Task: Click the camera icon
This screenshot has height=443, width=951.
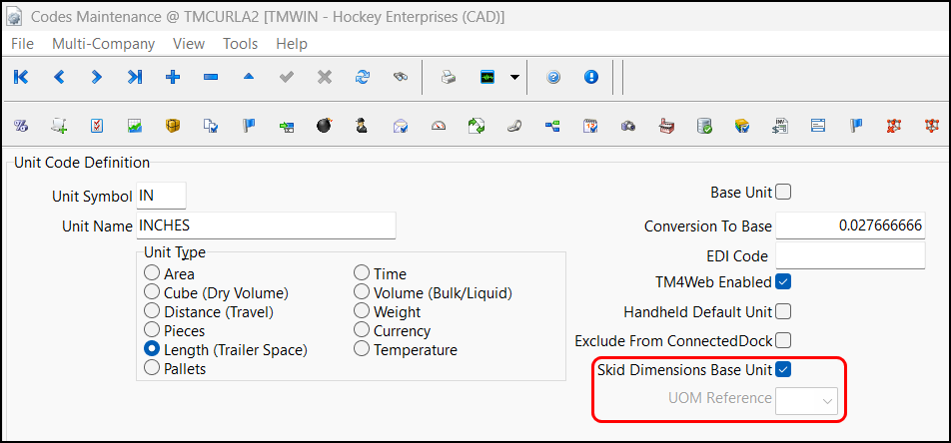Action: tap(627, 126)
